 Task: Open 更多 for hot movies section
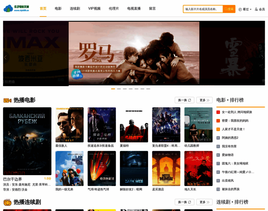pos(205,100)
